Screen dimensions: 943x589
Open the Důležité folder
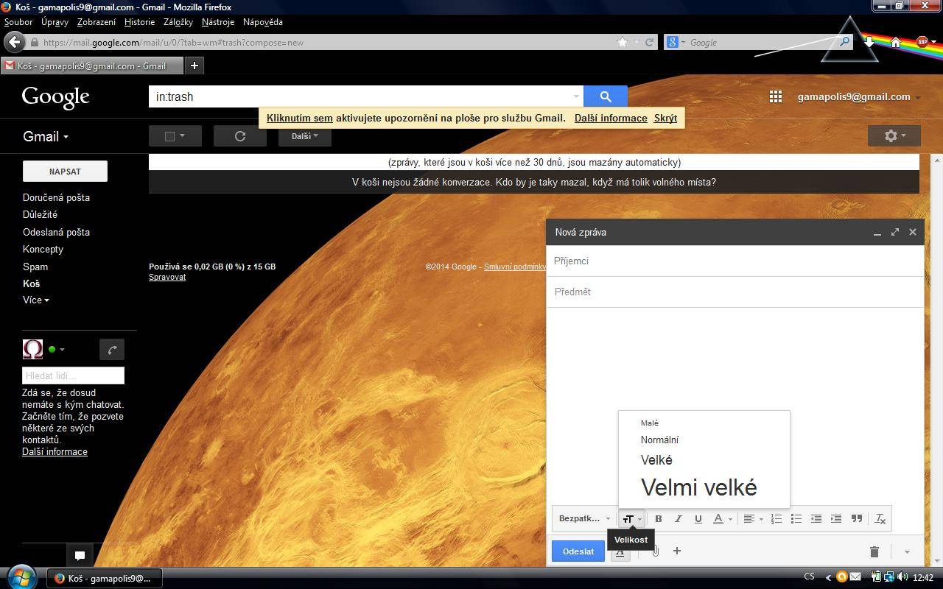click(x=40, y=214)
